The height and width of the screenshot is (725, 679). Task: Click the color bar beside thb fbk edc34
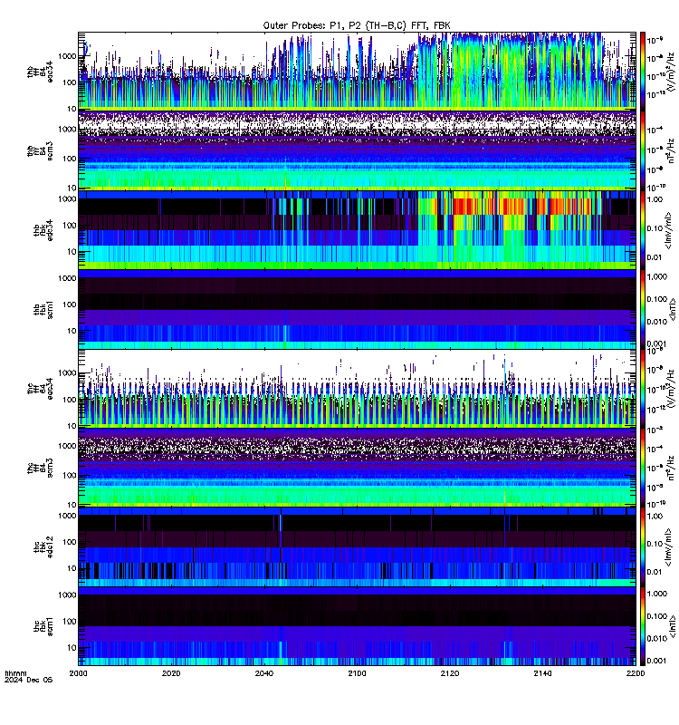(x=643, y=230)
